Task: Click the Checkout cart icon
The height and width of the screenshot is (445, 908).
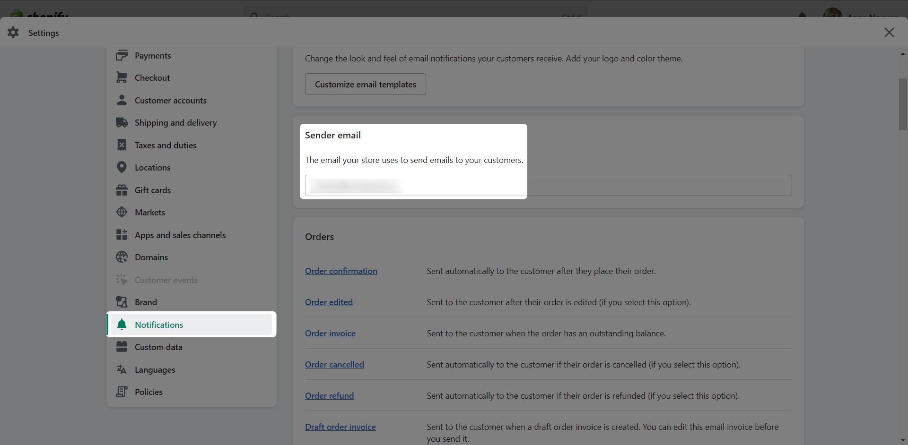Action: [122, 77]
